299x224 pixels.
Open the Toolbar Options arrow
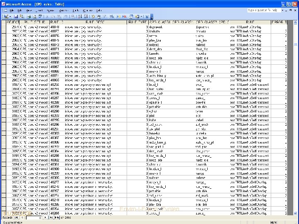click(152, 17)
